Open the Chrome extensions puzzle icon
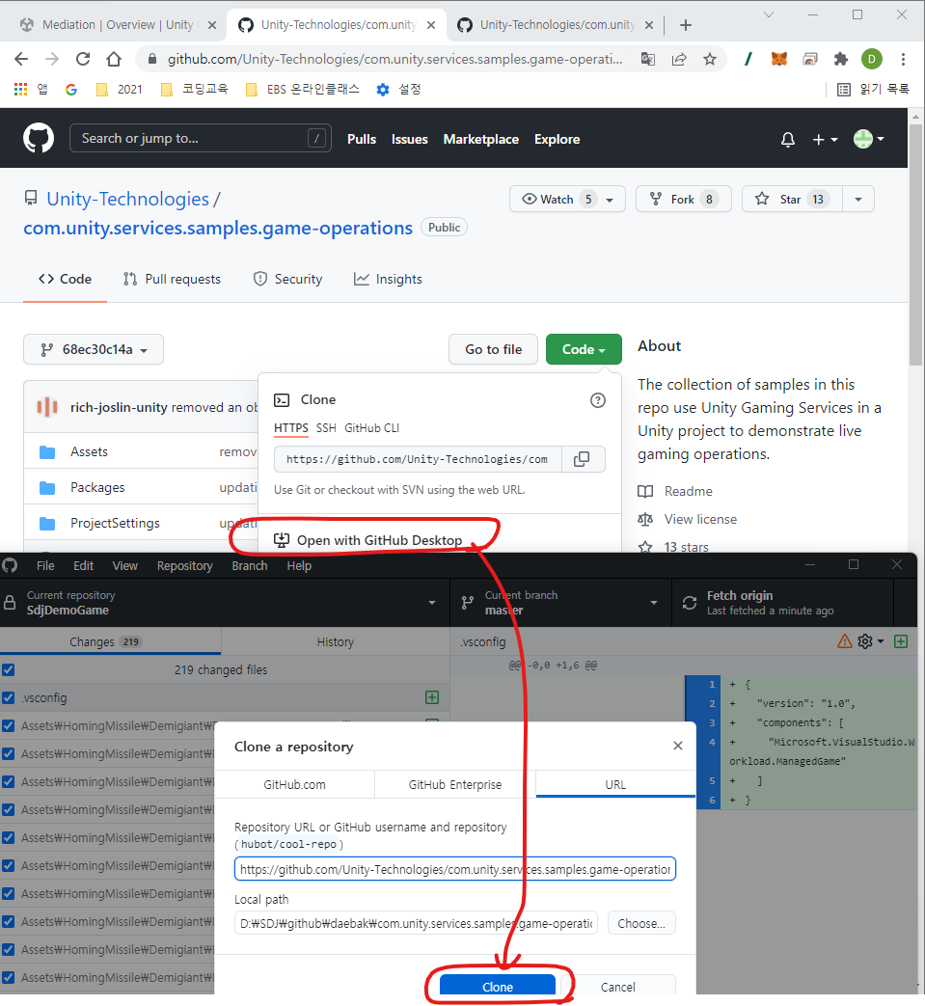This screenshot has height=1006, width=925. pyautogui.click(x=840, y=59)
